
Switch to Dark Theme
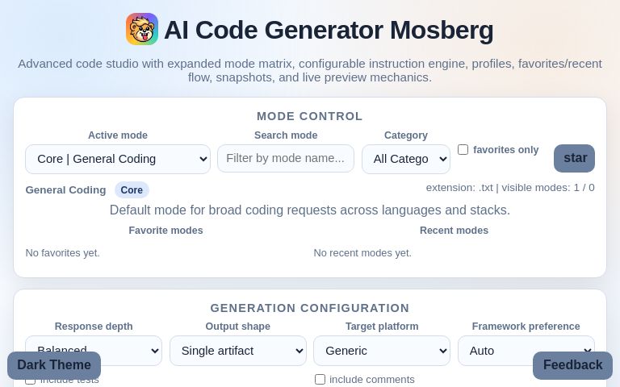[x=54, y=365]
